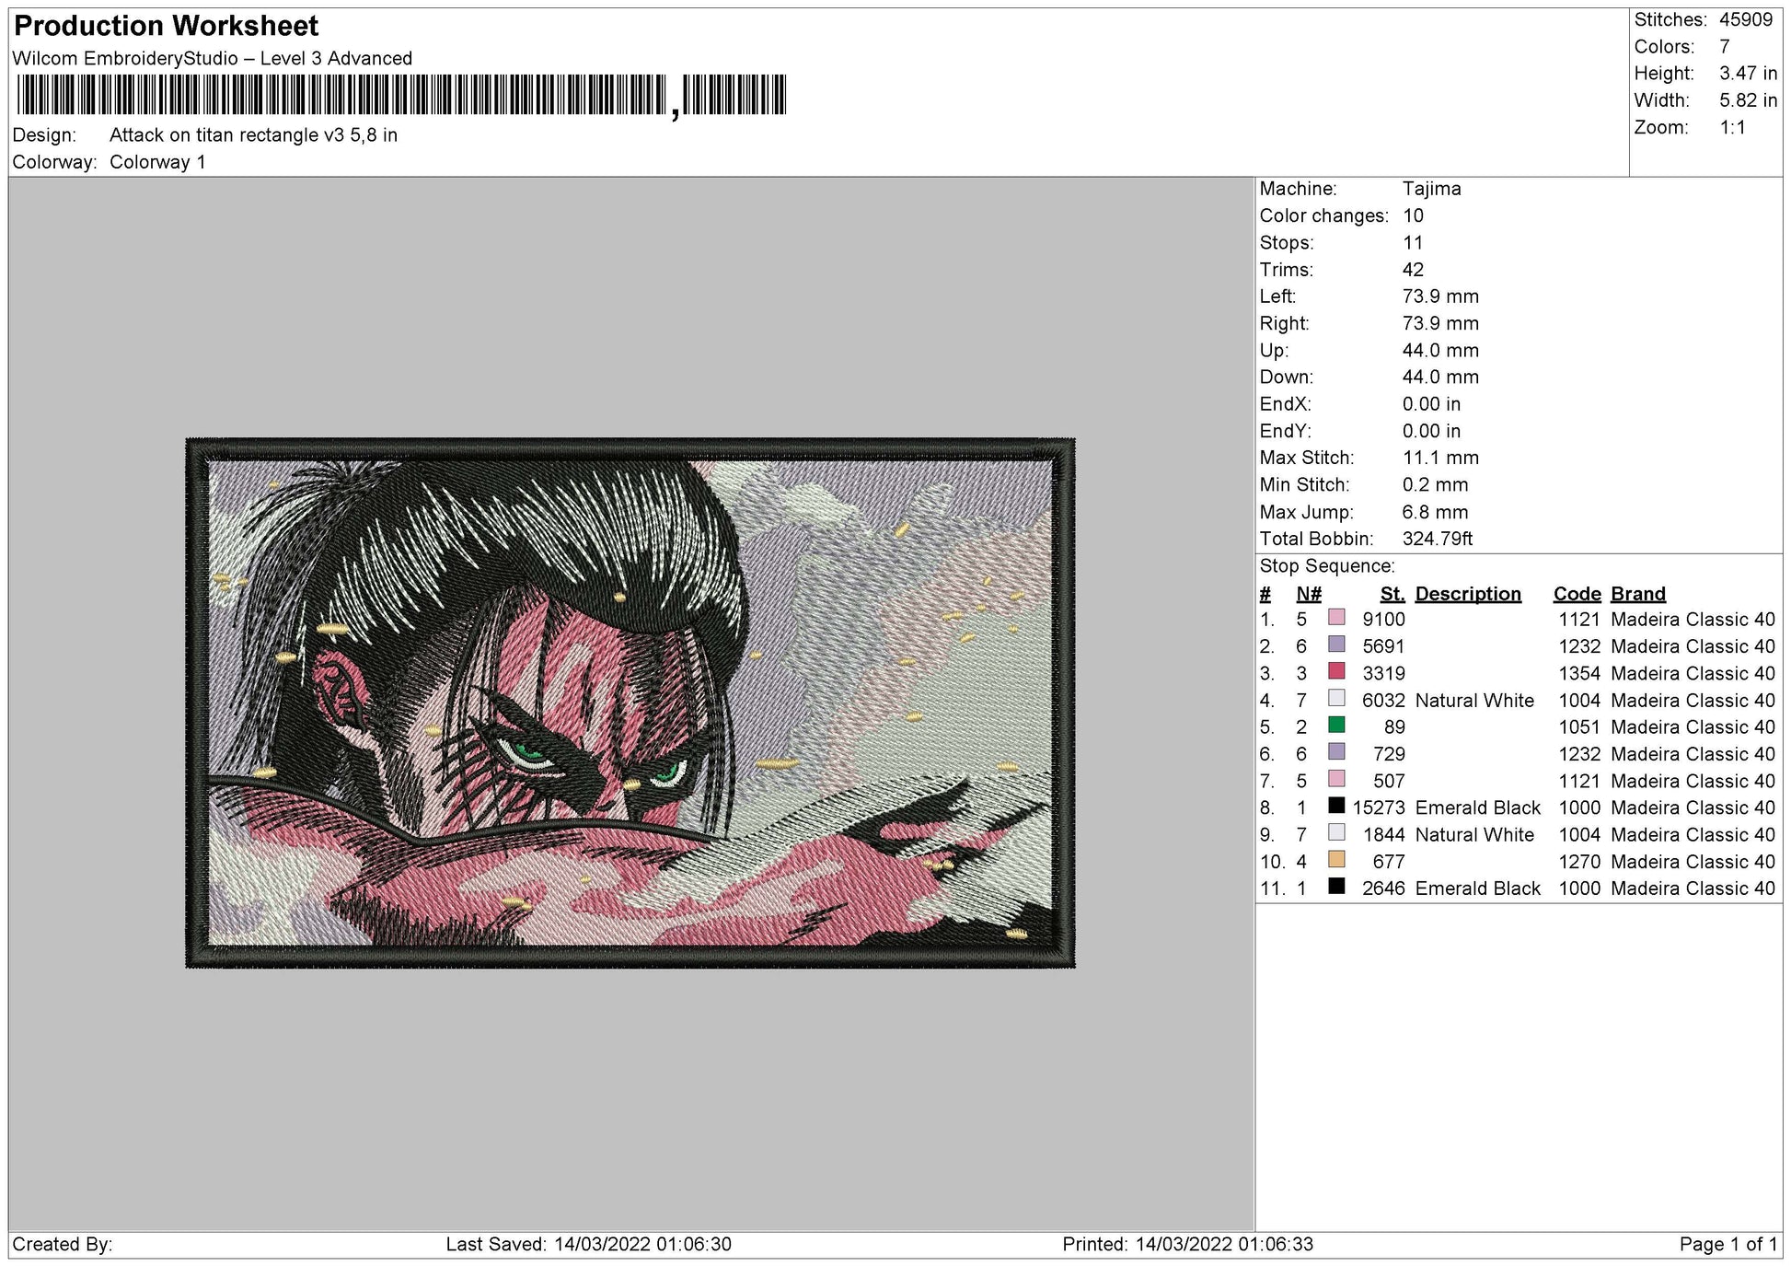Click the 'Brand' column header
Viewport: 1791px width, 1266px height.
[x=1638, y=594]
